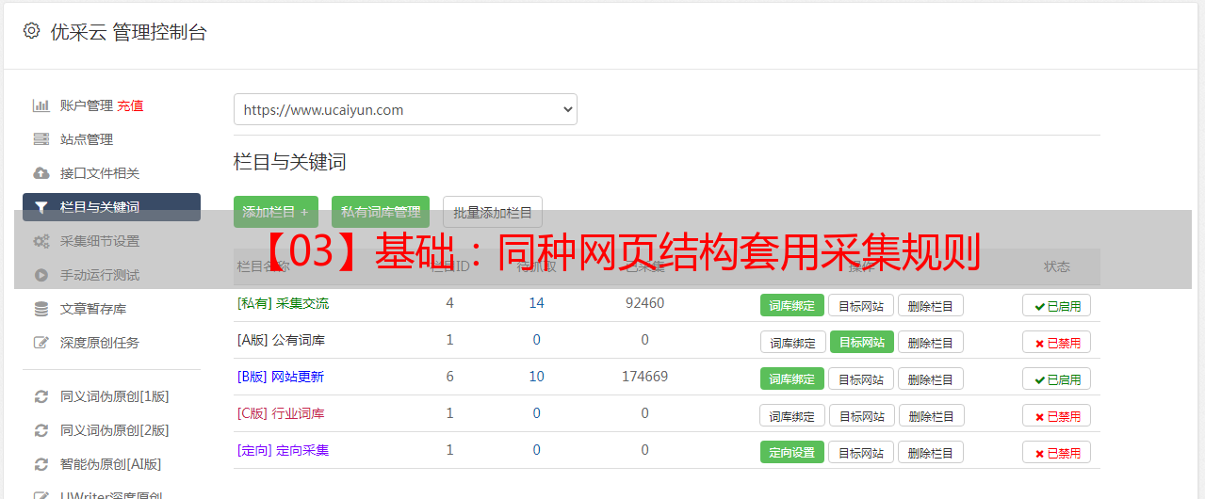Click 词库绑定 in the 网站更新 row

coord(792,378)
